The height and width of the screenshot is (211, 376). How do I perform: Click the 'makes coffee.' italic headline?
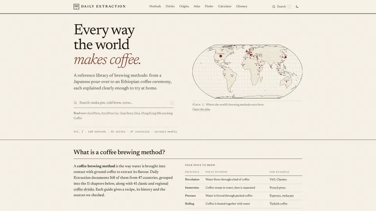click(107, 59)
